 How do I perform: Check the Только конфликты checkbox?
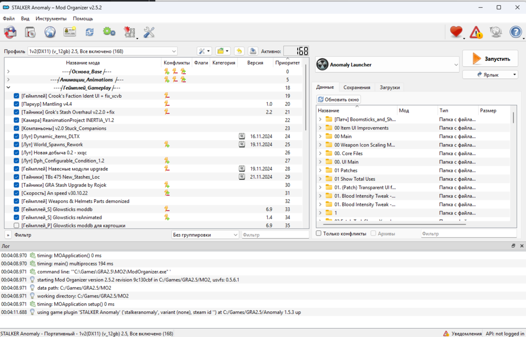pyautogui.click(x=319, y=233)
